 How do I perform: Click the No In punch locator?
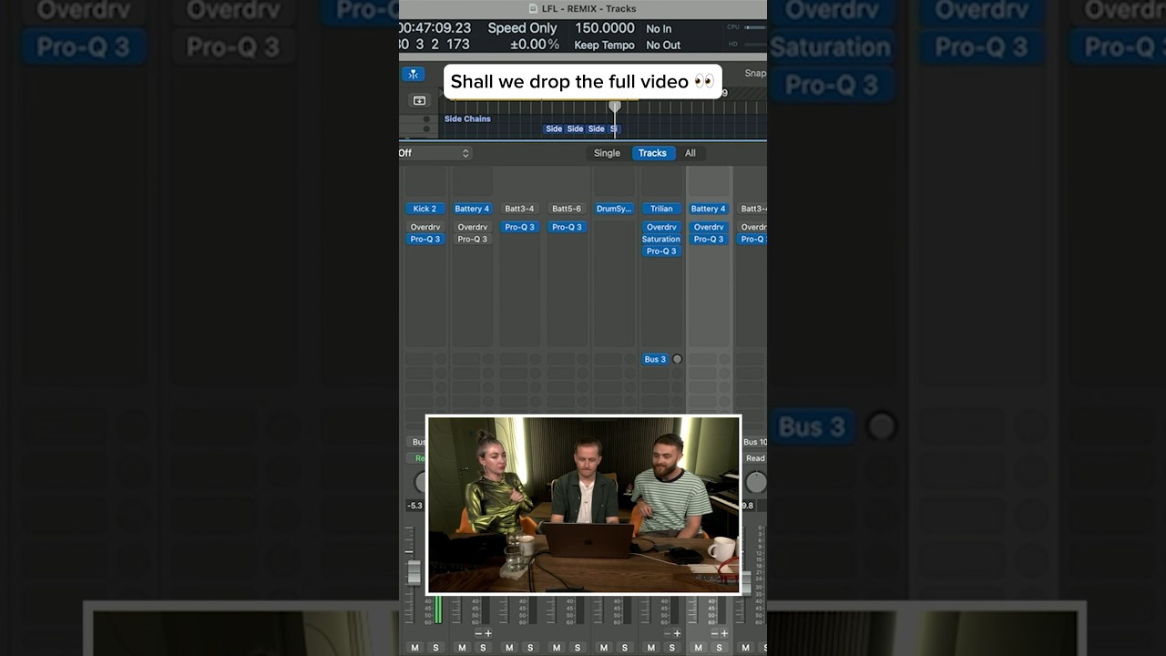[659, 29]
